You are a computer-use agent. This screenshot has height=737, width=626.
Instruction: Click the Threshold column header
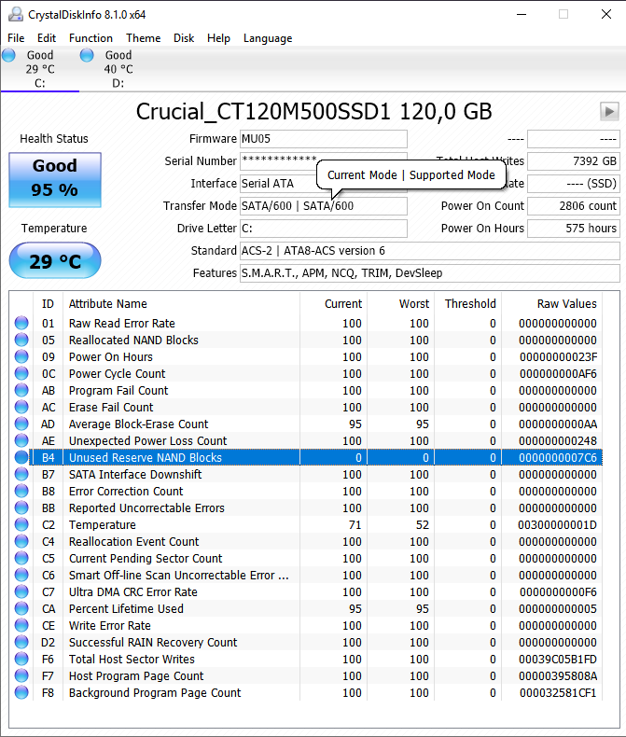(470, 304)
